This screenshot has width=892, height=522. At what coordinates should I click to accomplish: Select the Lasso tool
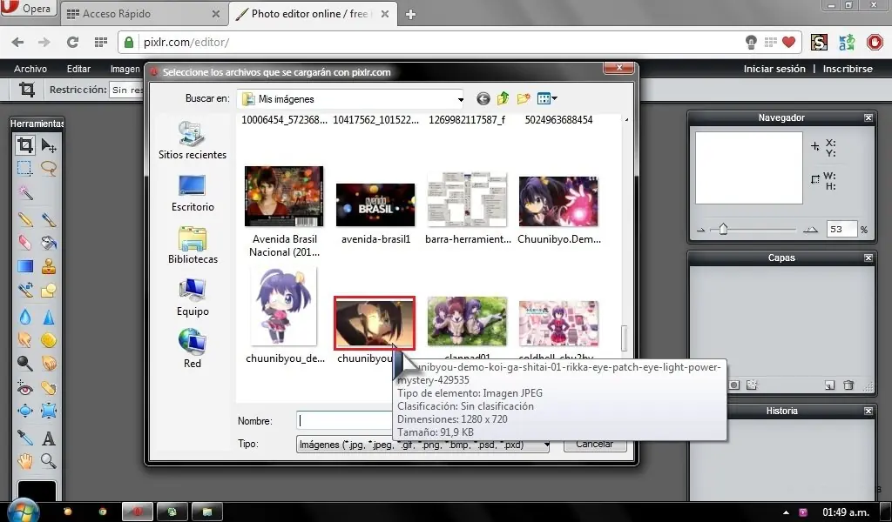click(x=49, y=168)
